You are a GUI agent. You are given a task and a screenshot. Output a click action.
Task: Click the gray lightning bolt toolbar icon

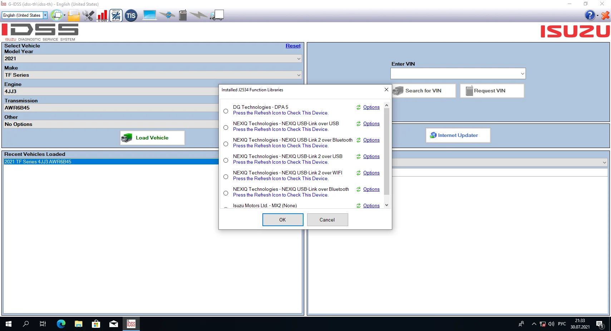[198, 15]
